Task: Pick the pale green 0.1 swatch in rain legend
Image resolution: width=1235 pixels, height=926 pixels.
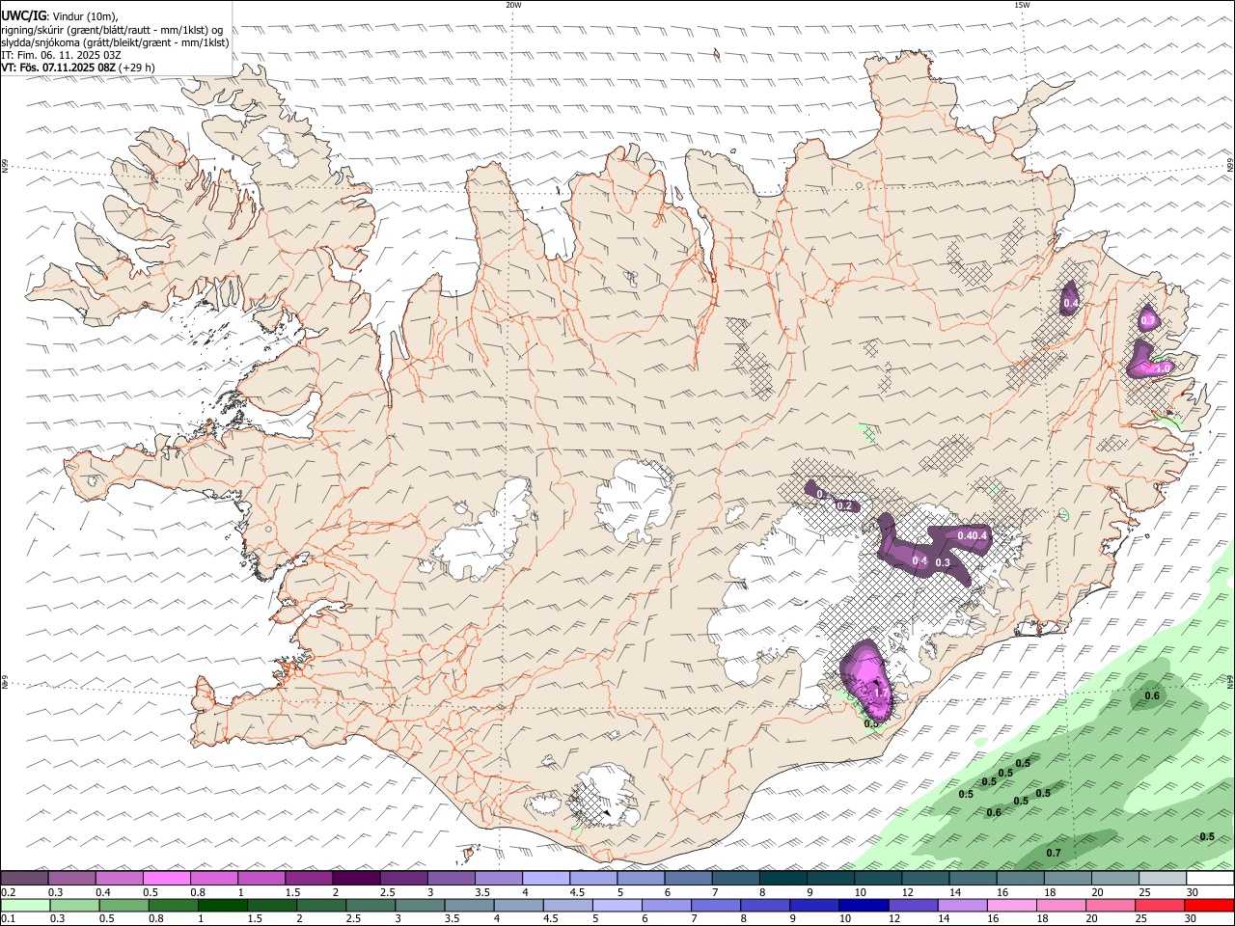Action: (25, 906)
